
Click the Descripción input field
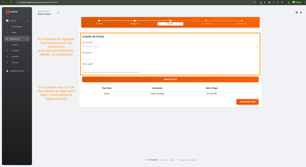(170, 57)
